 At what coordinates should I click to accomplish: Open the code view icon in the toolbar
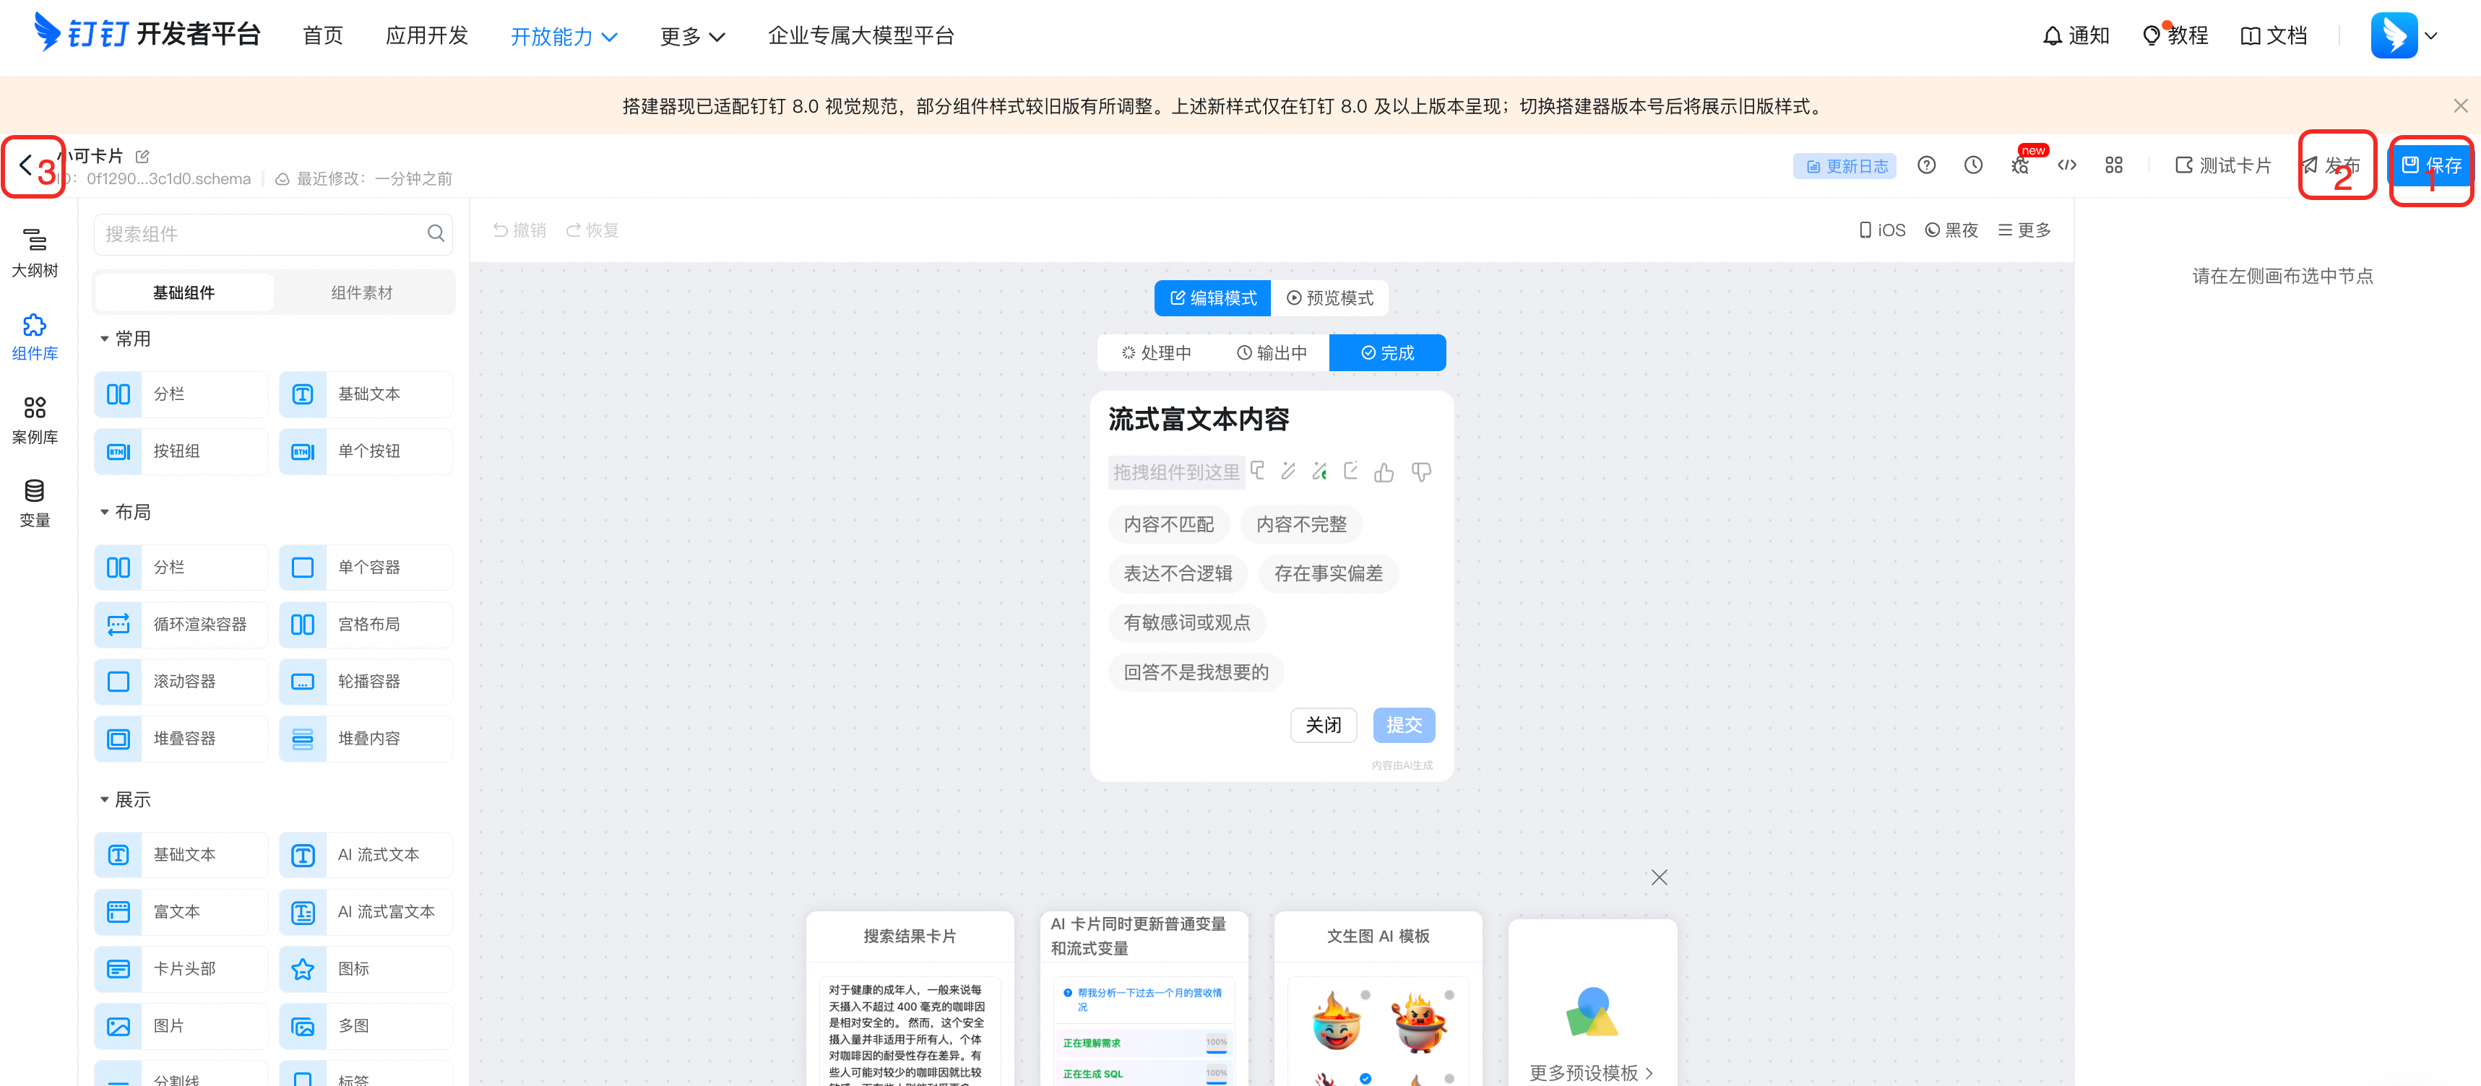pos(2066,165)
